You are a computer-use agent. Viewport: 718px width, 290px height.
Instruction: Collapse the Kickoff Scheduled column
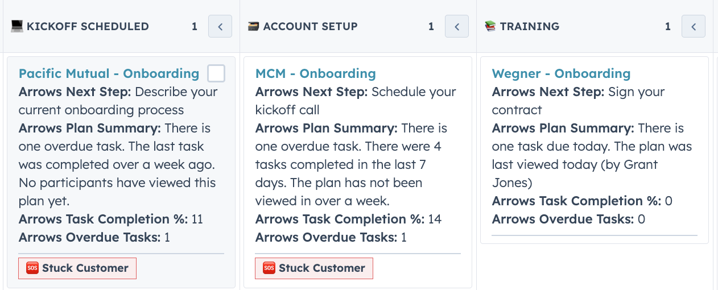(220, 26)
